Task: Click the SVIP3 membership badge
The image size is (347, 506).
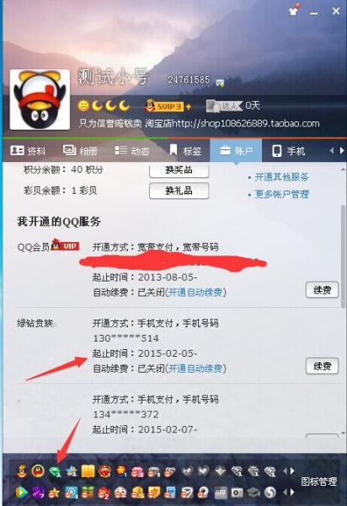Action: click(168, 105)
